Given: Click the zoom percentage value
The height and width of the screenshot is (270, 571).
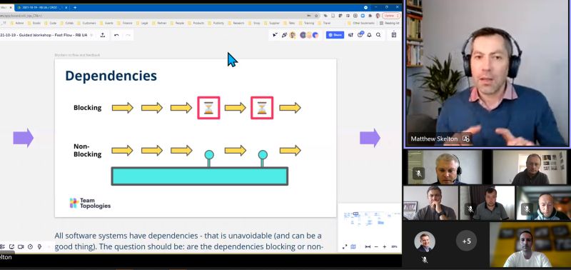Looking at the screenshot, I should (x=394, y=246).
